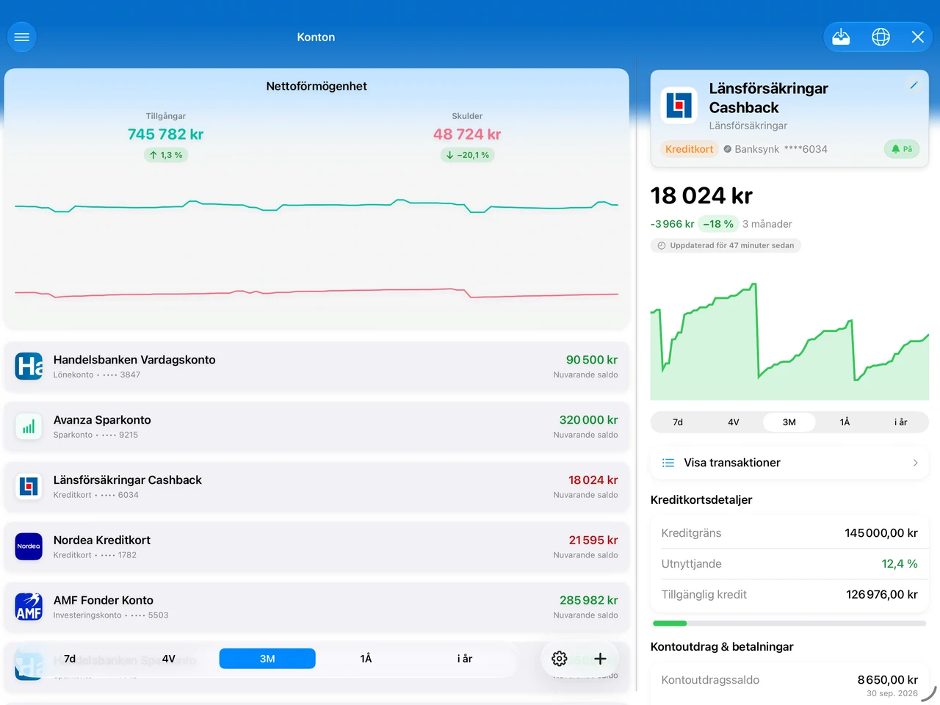
Task: Choose 3M on account detail chart
Action: click(789, 422)
